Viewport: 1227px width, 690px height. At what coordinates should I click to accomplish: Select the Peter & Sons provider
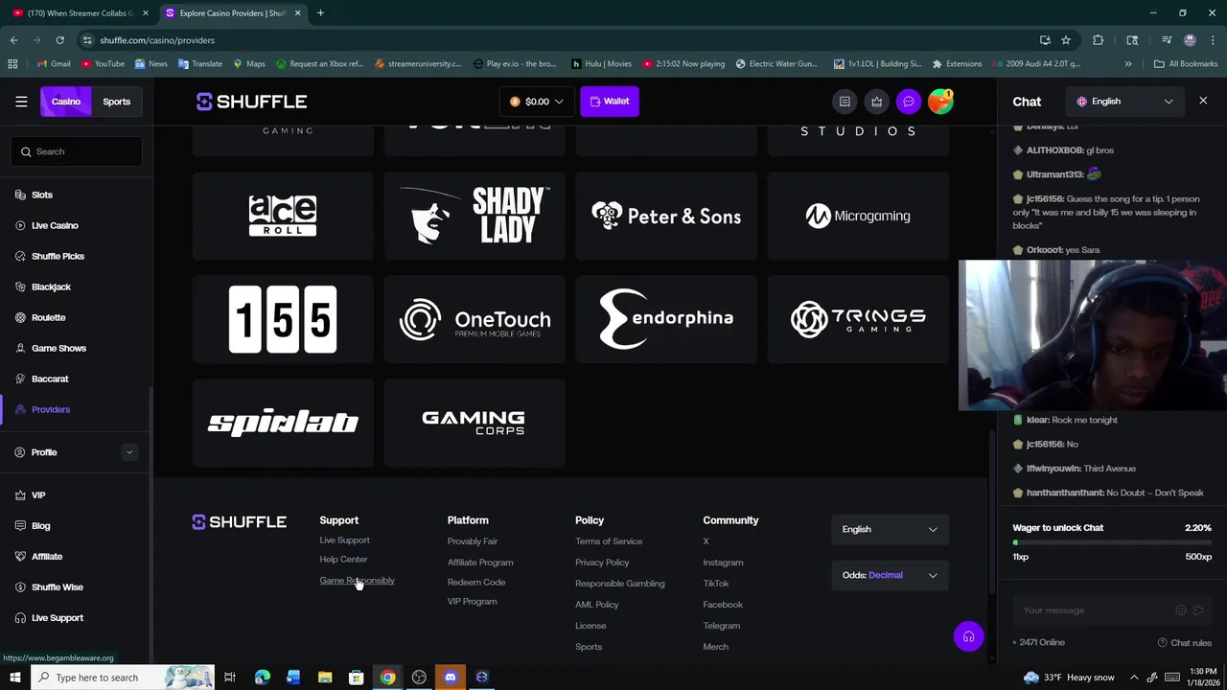point(666,216)
